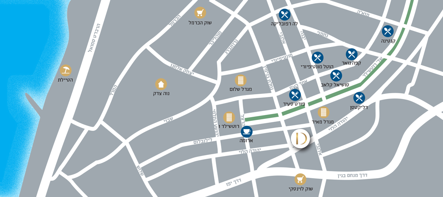Image resolution: width=443 pixels, height=197 pixels.
Task: Click the Cantina restaurant icon
Action: click(388, 31)
